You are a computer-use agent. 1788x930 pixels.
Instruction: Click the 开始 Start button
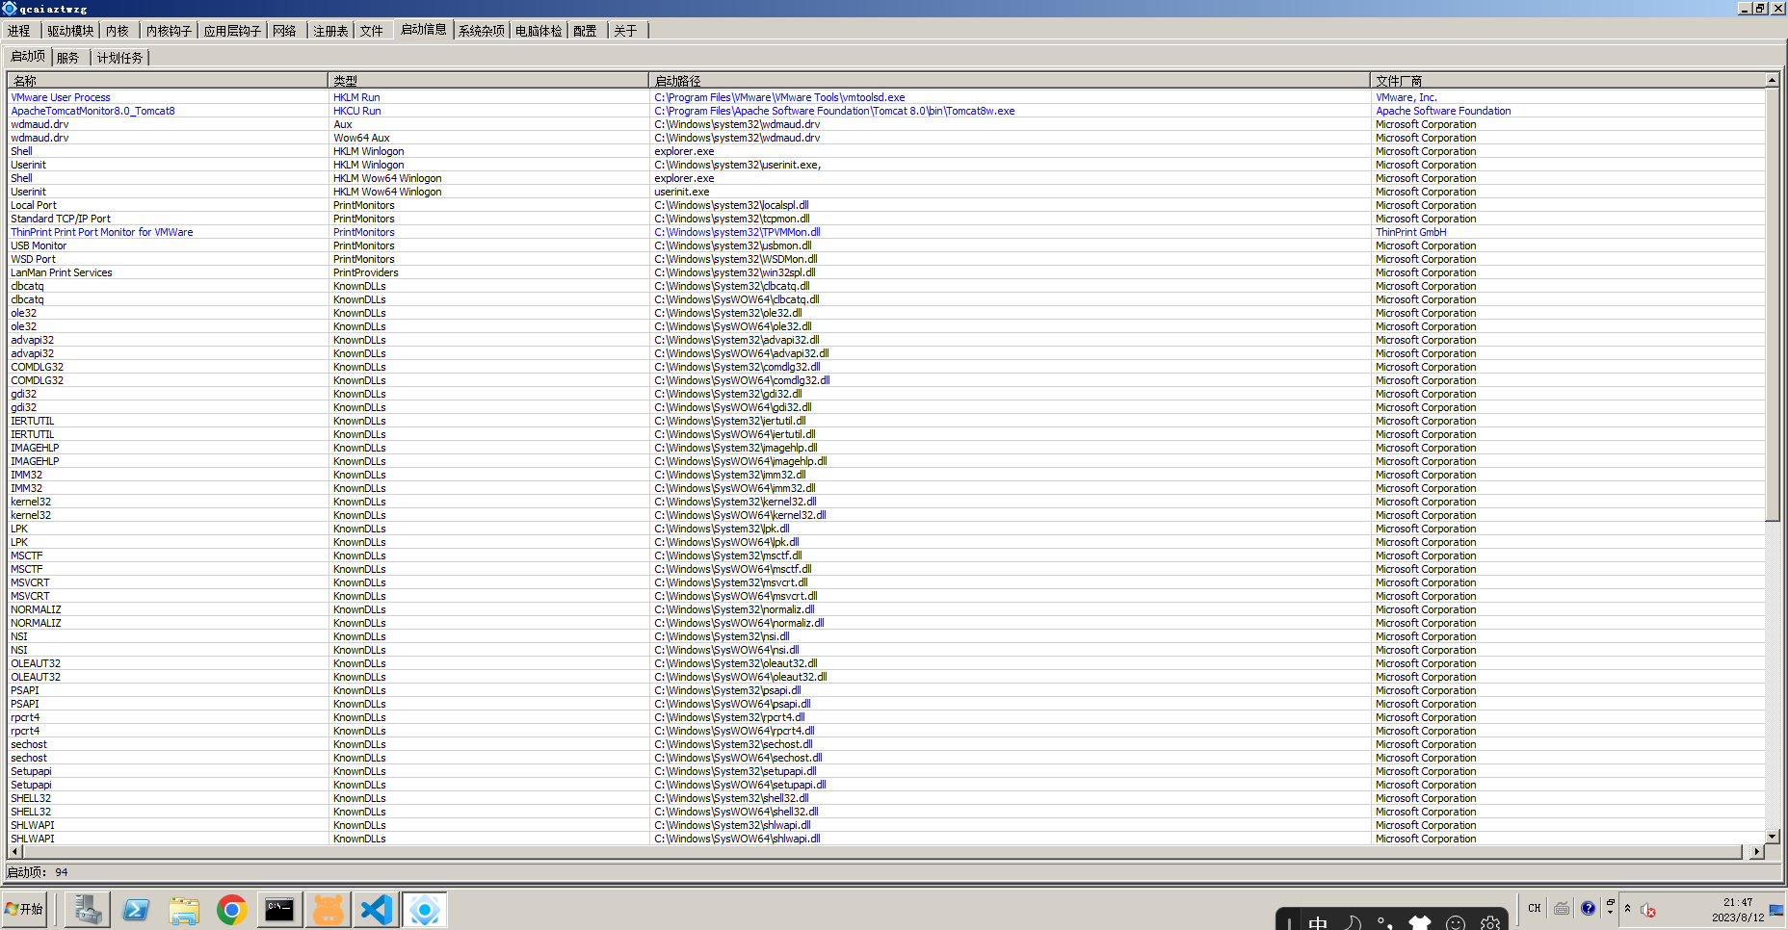(x=25, y=909)
